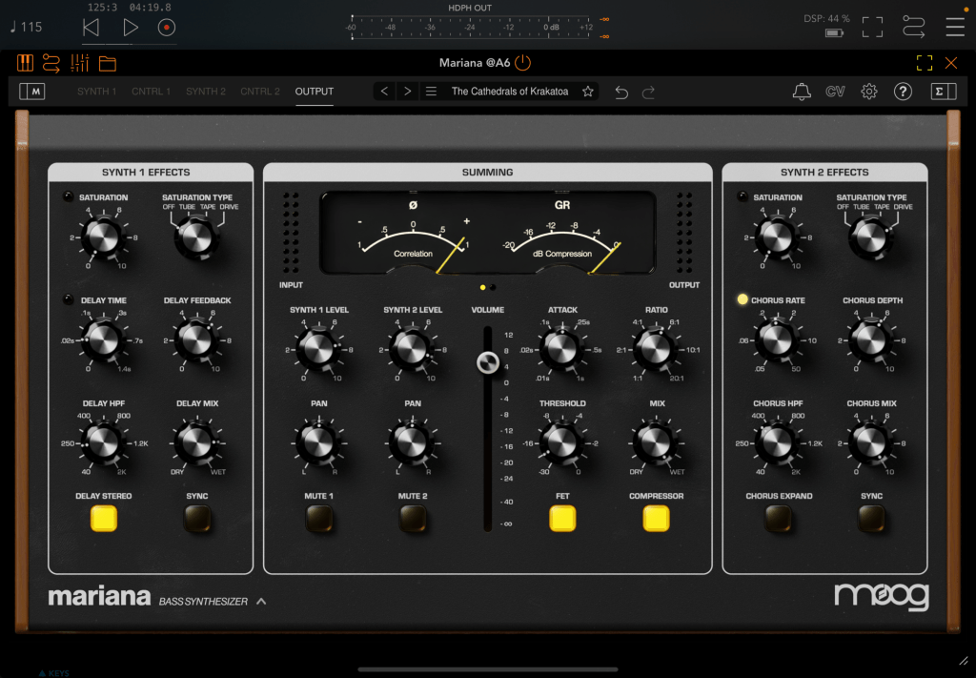The height and width of the screenshot is (678, 976).
Task: Click the record button in transport
Action: click(x=167, y=27)
